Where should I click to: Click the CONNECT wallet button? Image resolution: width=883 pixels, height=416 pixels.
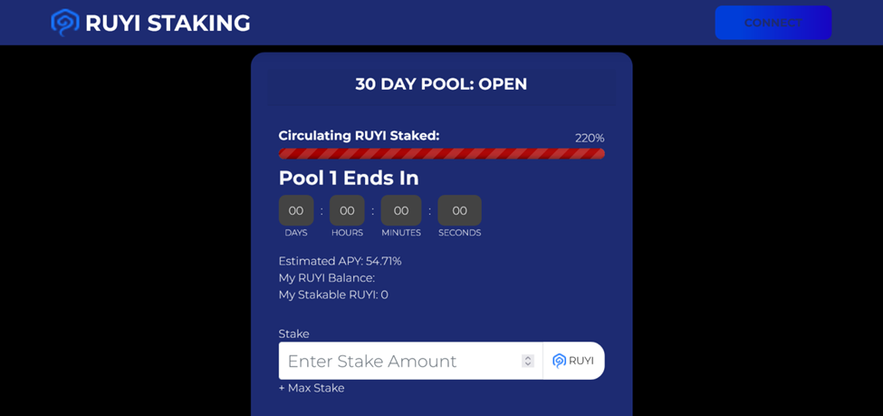pyautogui.click(x=773, y=23)
